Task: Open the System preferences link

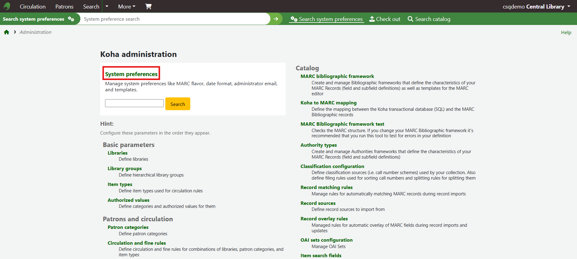Action: coord(131,74)
